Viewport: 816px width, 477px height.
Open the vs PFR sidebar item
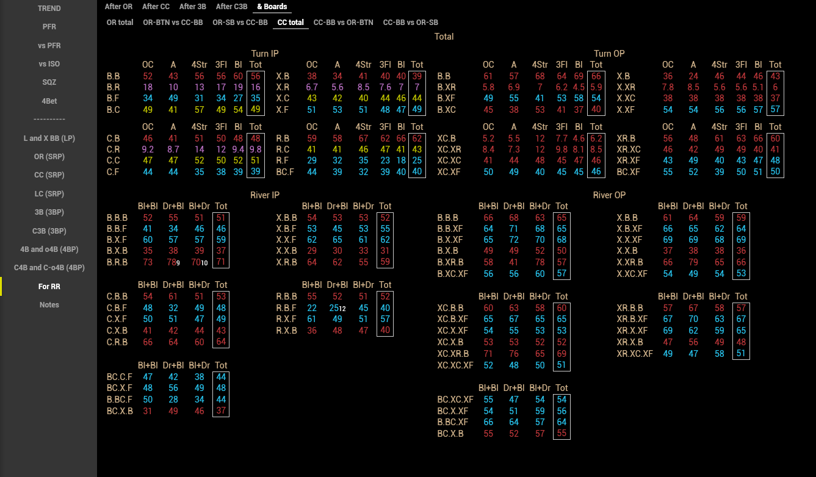click(x=49, y=46)
